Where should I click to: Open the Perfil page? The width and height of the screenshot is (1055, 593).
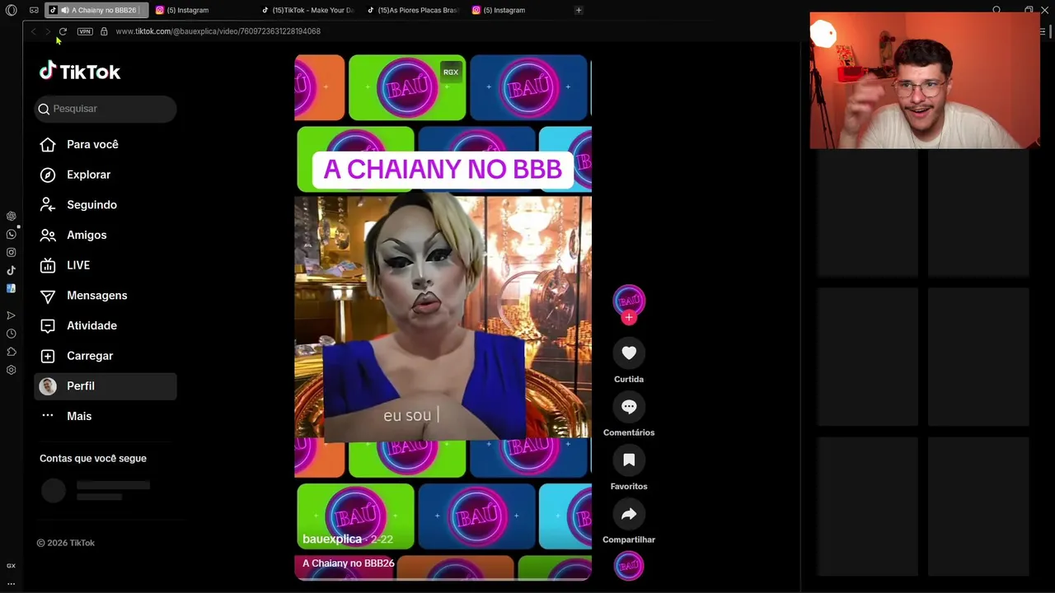(x=105, y=386)
